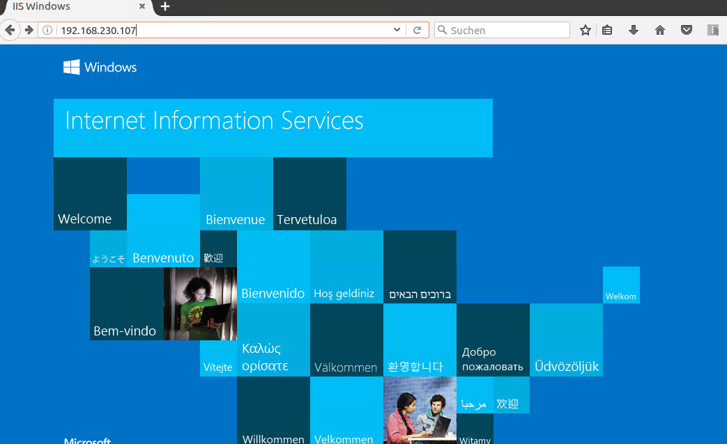Open the site information icon in address bar
Image resolution: width=727 pixels, height=444 pixels.
[x=47, y=30]
